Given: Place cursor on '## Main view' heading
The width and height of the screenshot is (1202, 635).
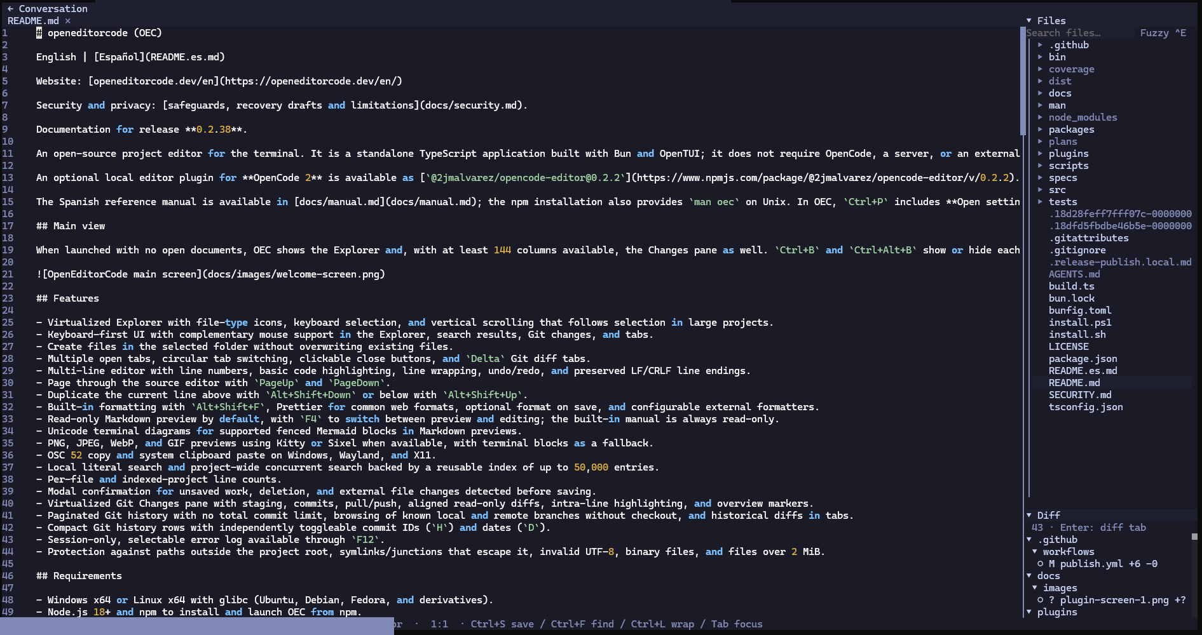Looking at the screenshot, I should point(71,226).
